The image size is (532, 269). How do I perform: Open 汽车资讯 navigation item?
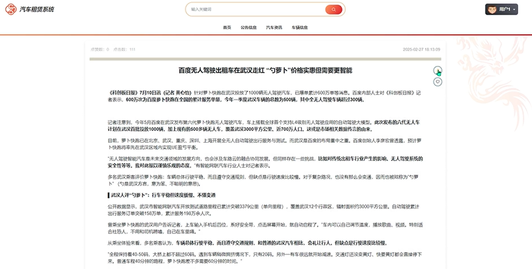pos(274,27)
